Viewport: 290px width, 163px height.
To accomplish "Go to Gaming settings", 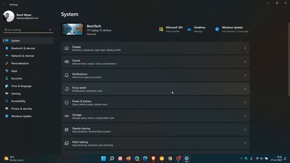I will (x=29, y=94).
